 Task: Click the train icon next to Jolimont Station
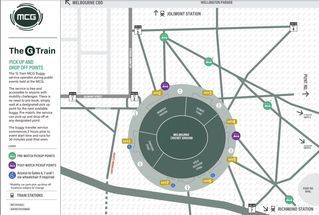pos(162,14)
